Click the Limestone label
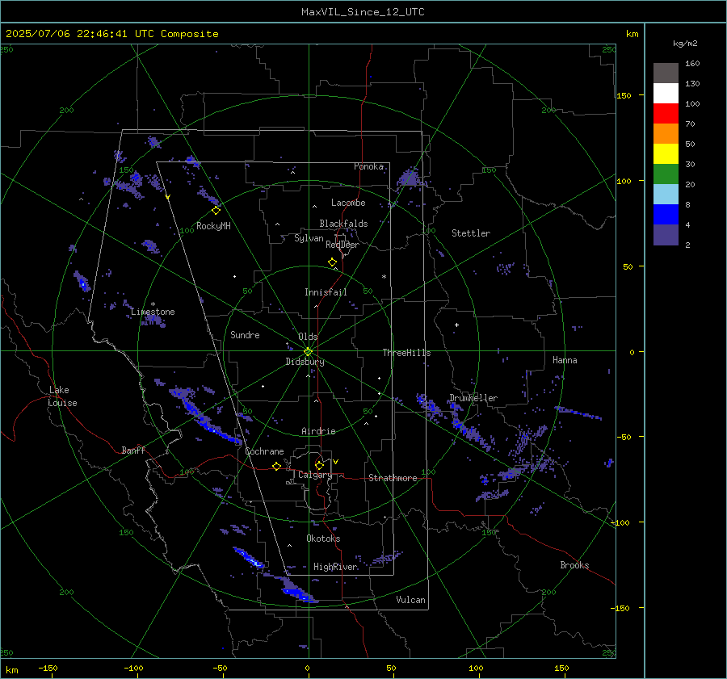 (x=153, y=312)
